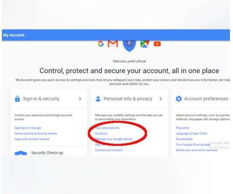Expand Sign-in & security chevron arrow

[80, 99]
